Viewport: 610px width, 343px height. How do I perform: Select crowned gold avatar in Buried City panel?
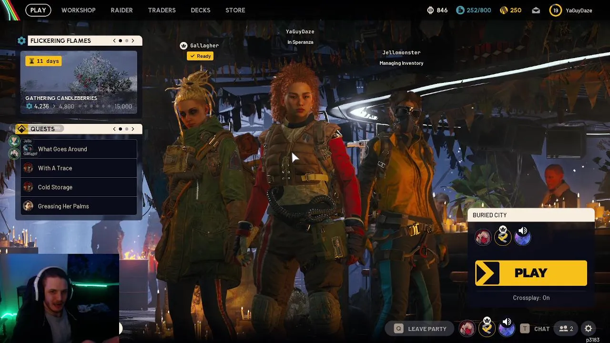click(503, 237)
